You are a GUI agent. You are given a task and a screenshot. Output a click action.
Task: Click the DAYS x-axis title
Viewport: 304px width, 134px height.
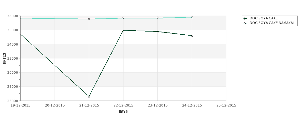click(x=123, y=112)
